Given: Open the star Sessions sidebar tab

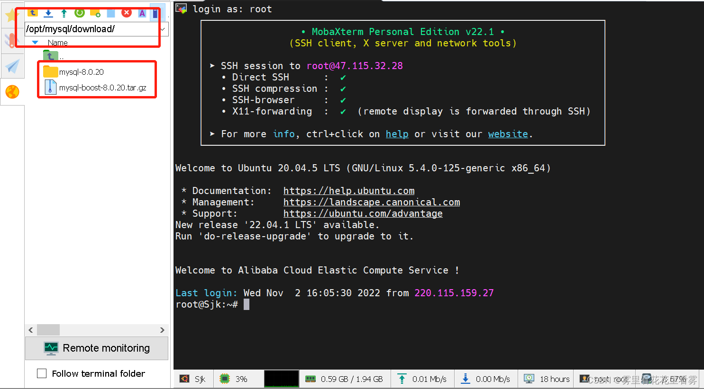Looking at the screenshot, I should coord(11,15).
